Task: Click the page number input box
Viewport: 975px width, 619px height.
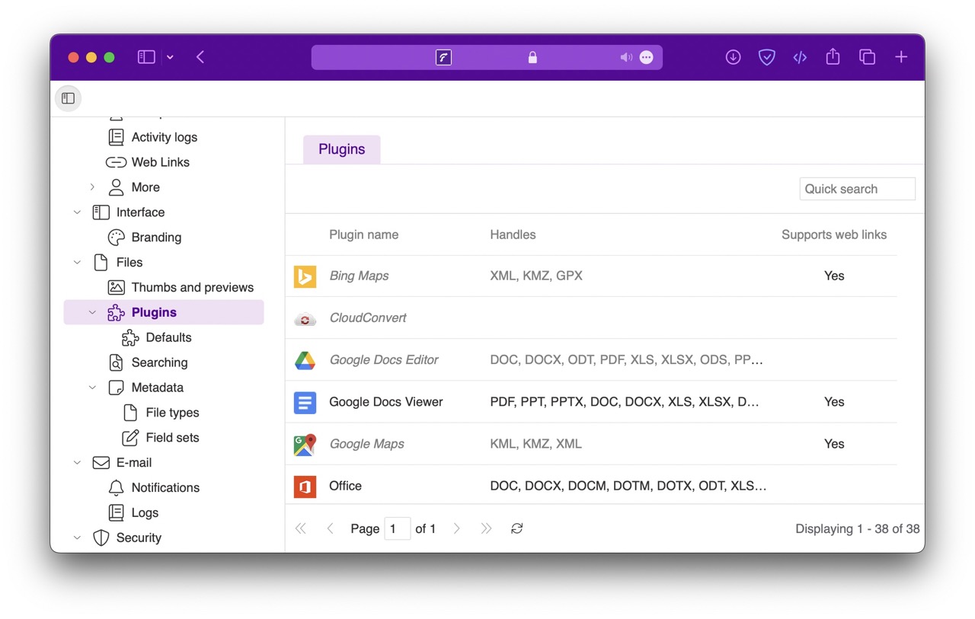Action: pos(397,528)
